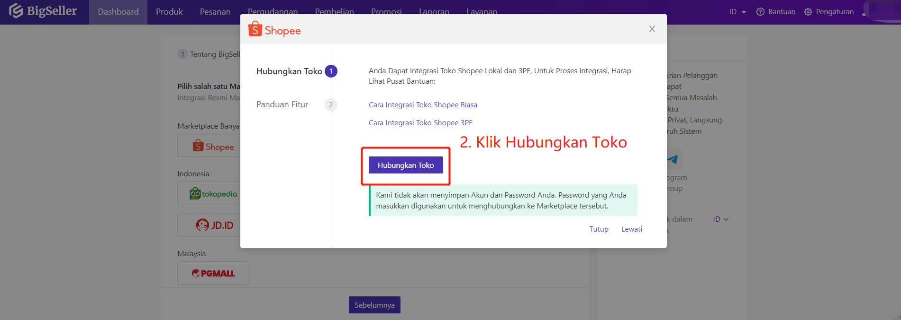The height and width of the screenshot is (320, 901).
Task: Expand the ID dropdown in side panel
Action: click(x=720, y=219)
